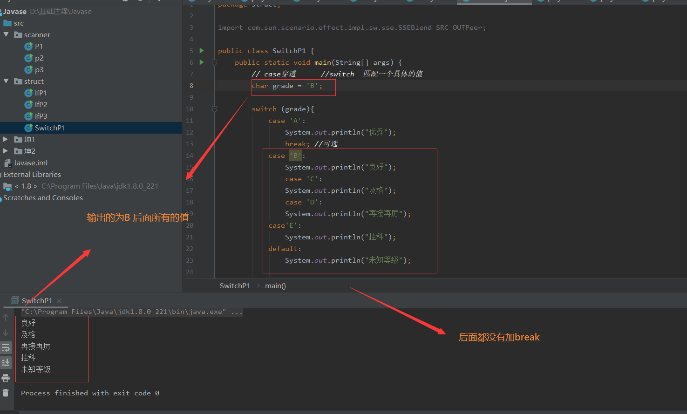
Task: Toggle scroll to end in Run console
Action: 6,362
